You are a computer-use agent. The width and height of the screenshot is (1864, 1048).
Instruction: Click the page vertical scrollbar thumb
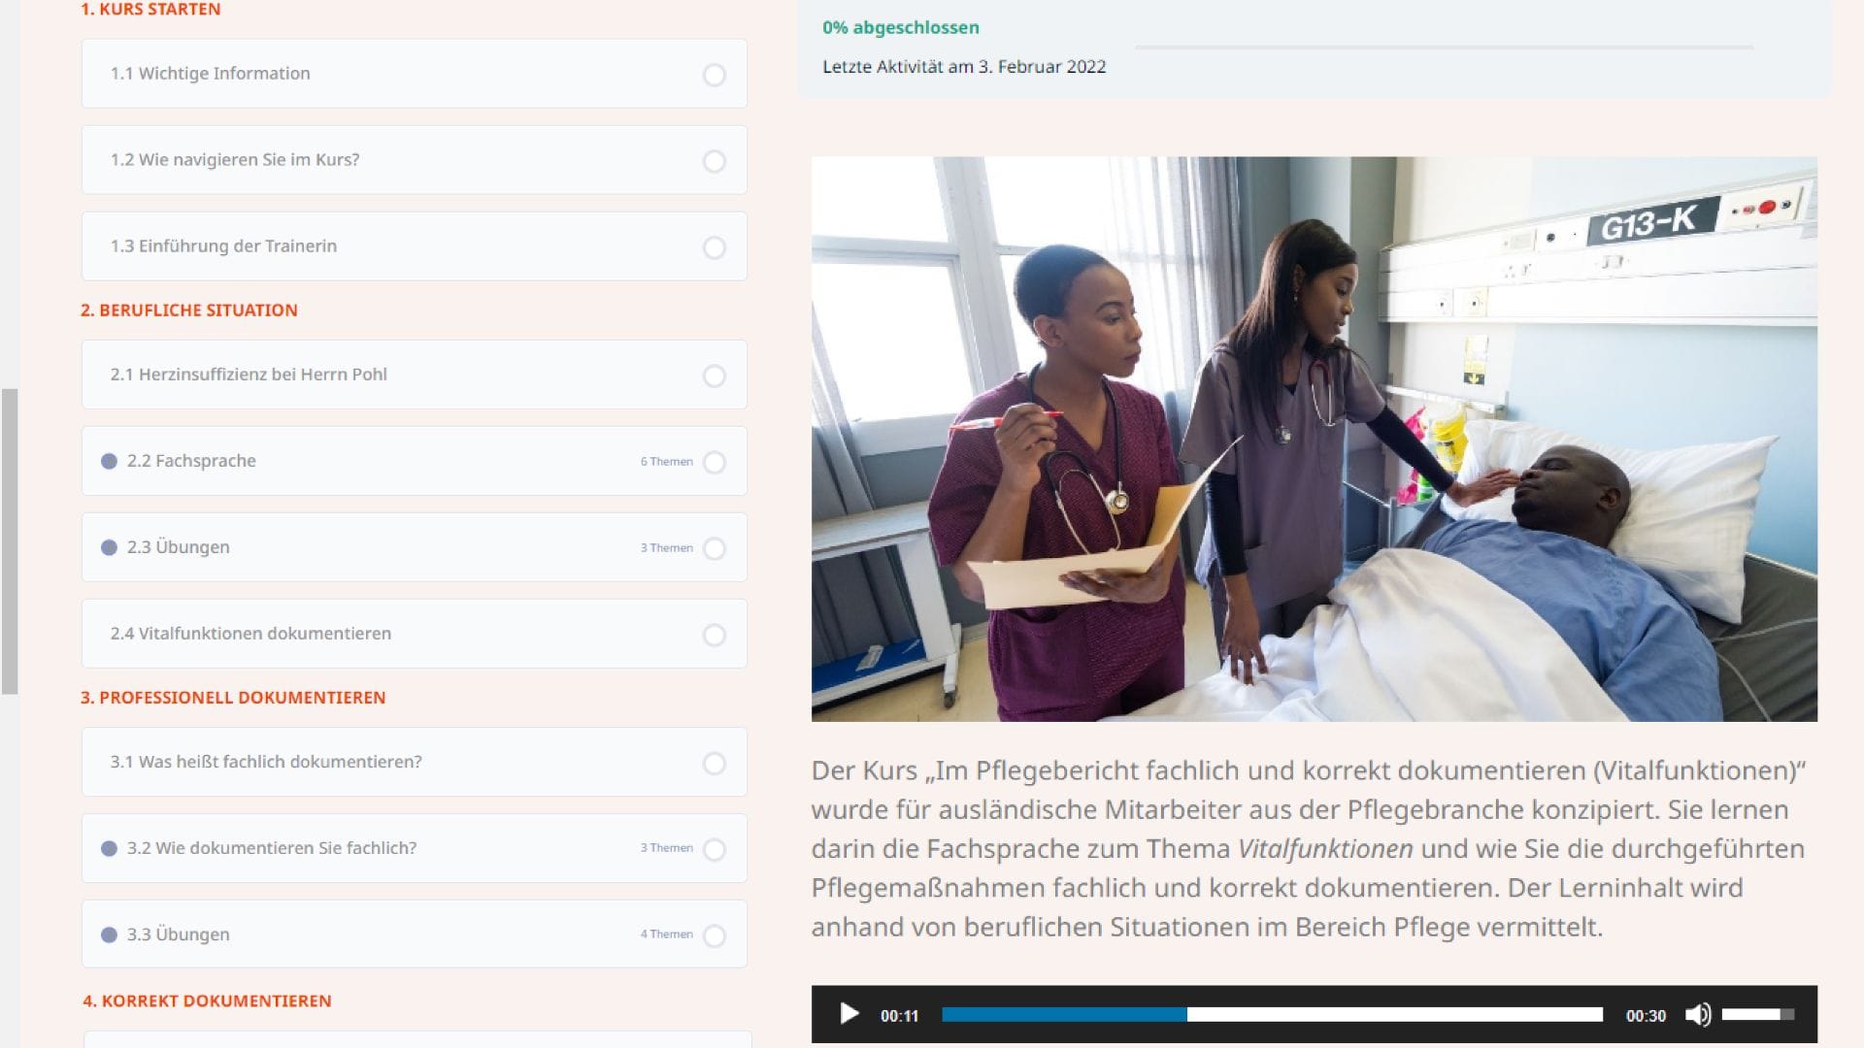point(10,541)
